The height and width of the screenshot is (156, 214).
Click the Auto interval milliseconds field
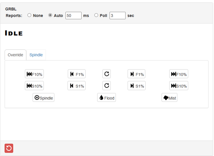point(74,15)
